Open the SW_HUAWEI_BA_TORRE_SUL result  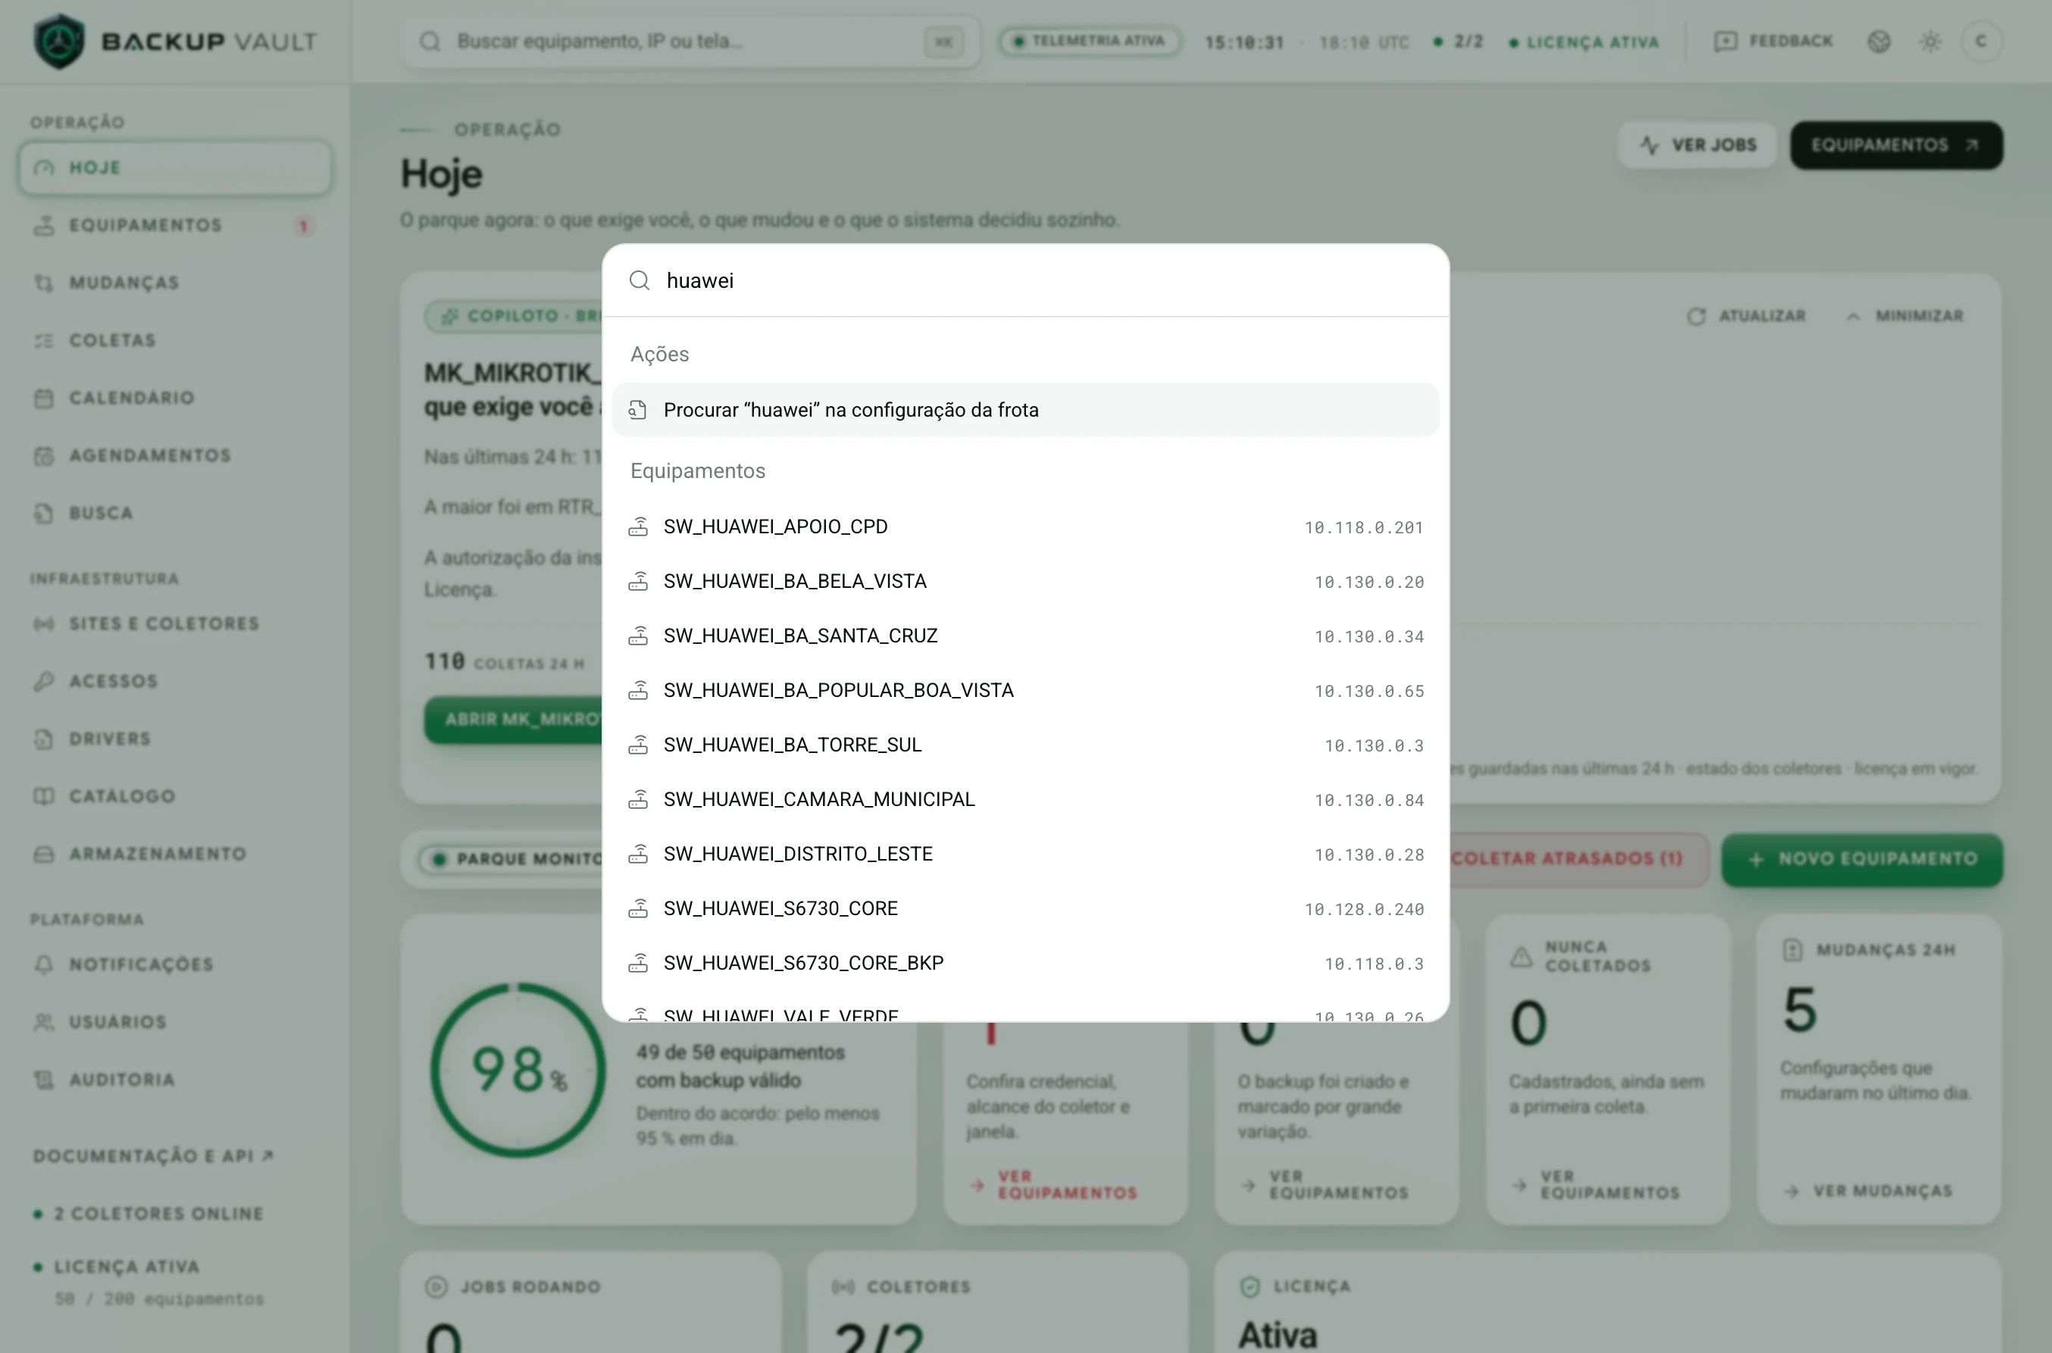(1025, 745)
